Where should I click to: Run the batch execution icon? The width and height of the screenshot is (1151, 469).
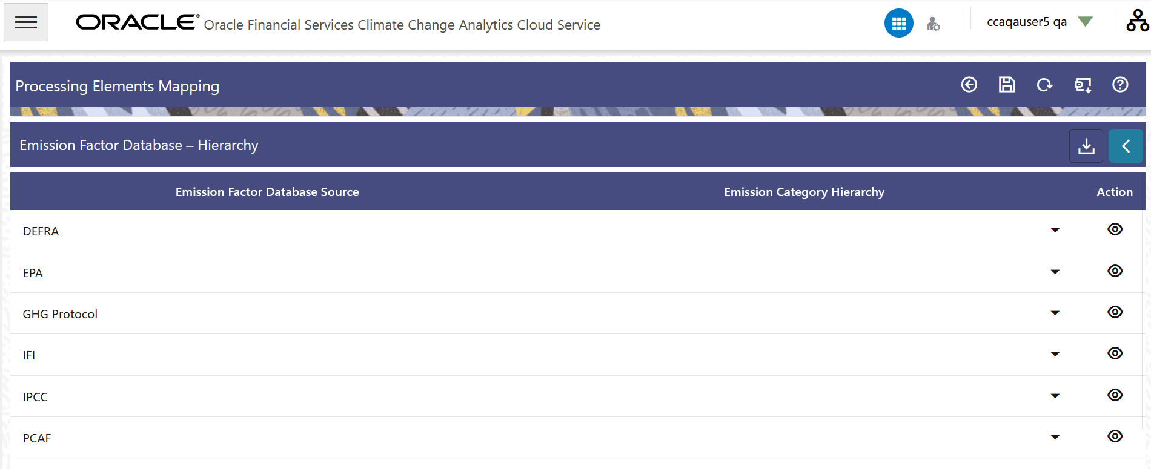(1083, 85)
